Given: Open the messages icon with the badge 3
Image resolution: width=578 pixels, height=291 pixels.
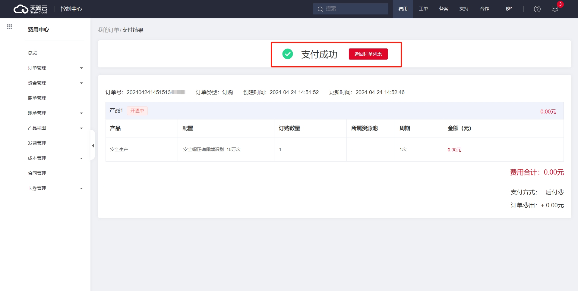Looking at the screenshot, I should tap(555, 9).
